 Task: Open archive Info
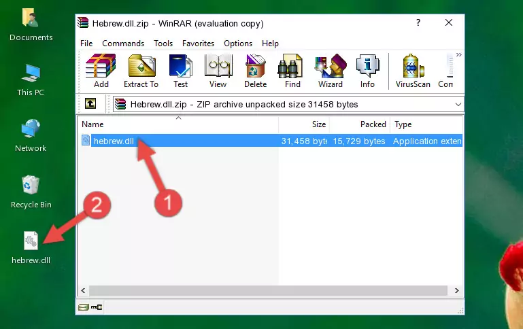(x=367, y=71)
